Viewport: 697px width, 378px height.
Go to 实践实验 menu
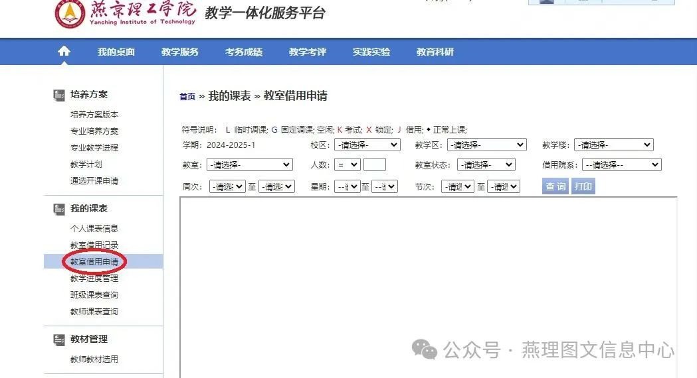[x=371, y=52]
